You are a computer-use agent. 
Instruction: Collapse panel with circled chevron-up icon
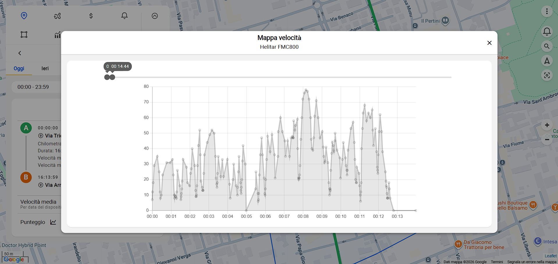click(x=155, y=16)
